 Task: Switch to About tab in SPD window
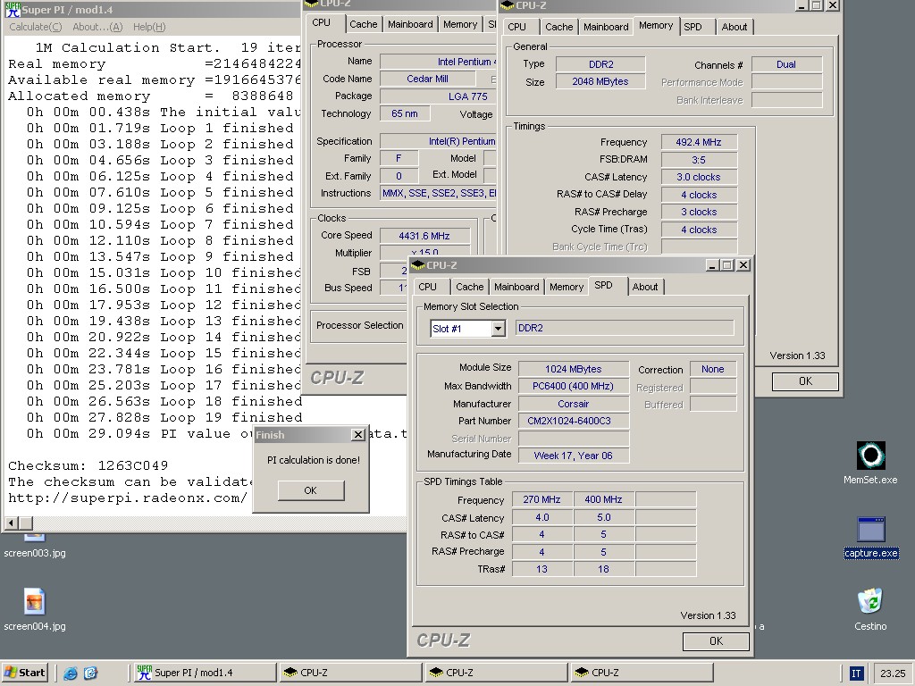coord(645,287)
